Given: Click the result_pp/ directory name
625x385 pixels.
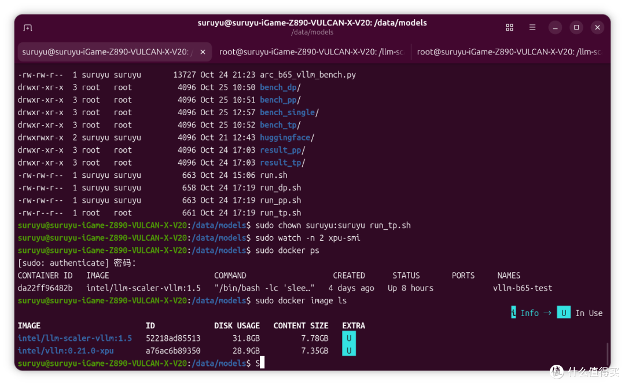Looking at the screenshot, I should pos(282,150).
